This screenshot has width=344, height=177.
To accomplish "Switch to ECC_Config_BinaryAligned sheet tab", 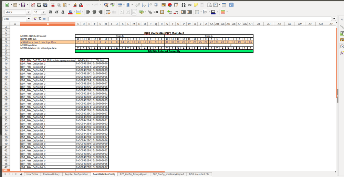I will click(x=134, y=174).
